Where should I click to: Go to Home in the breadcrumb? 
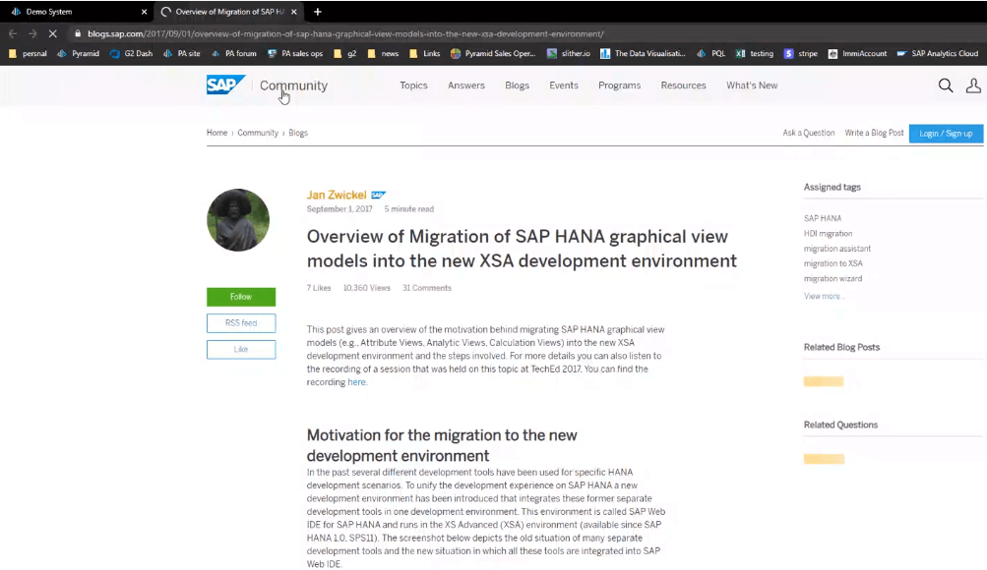(216, 133)
